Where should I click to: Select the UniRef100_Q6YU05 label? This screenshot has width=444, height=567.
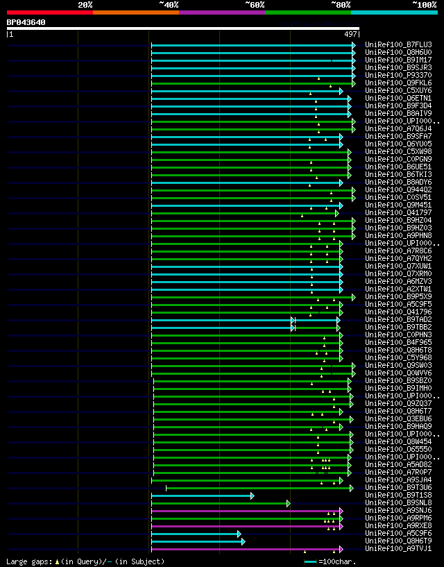[398, 144]
